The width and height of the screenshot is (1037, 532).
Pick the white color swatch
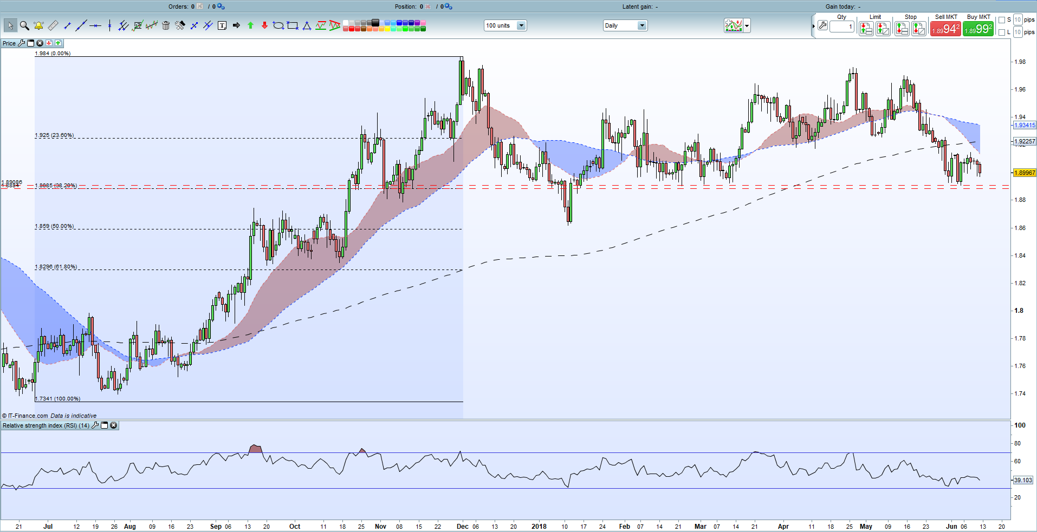point(346,23)
